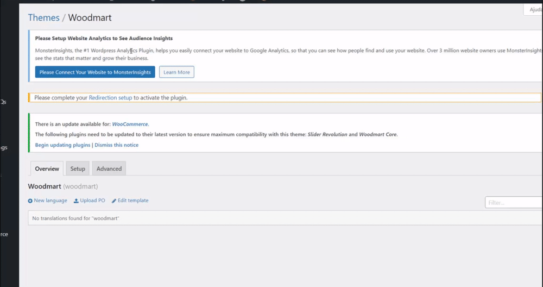Switch to the Overview tab

point(47,169)
